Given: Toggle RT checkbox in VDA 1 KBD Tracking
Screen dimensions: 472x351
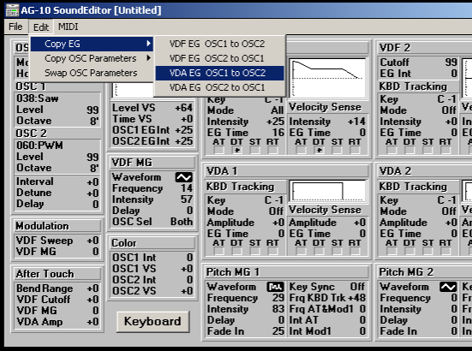Looking at the screenshot, I should point(272,251).
